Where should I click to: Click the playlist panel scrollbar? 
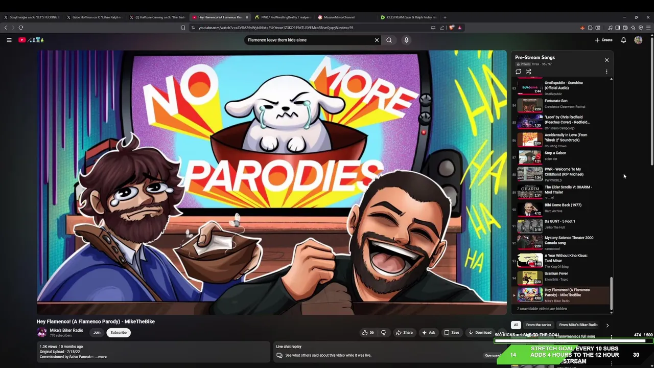(611, 294)
